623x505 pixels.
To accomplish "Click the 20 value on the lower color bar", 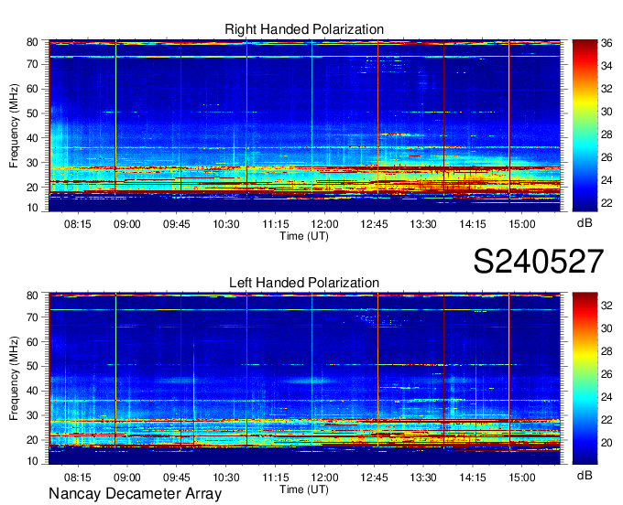I will point(607,443).
